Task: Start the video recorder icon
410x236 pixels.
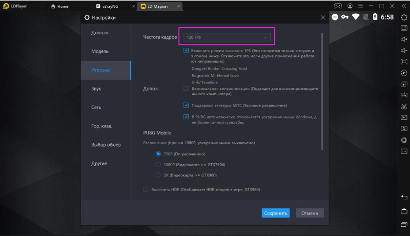Action: click(x=404, y=117)
